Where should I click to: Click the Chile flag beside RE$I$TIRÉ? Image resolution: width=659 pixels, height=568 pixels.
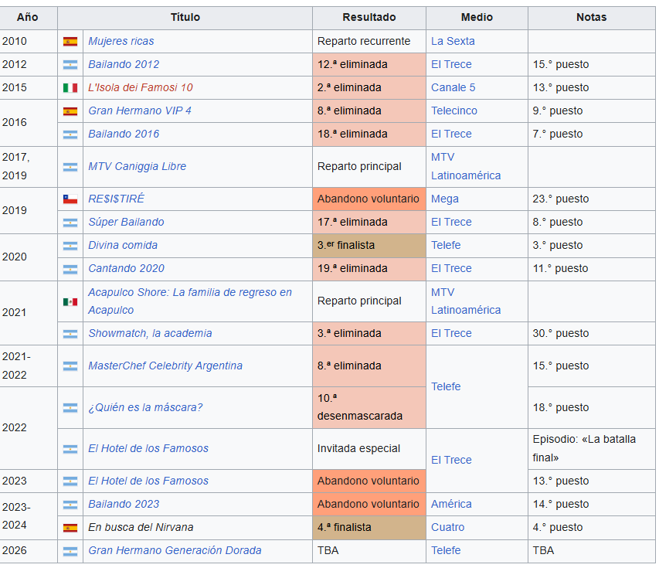click(70, 199)
